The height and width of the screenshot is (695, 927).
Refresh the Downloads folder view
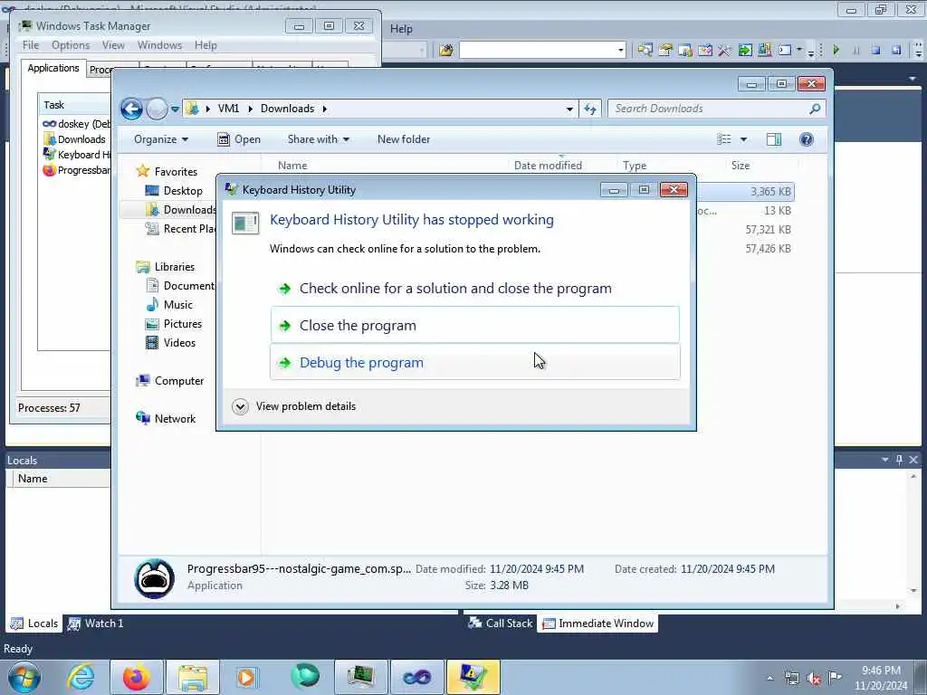point(590,109)
